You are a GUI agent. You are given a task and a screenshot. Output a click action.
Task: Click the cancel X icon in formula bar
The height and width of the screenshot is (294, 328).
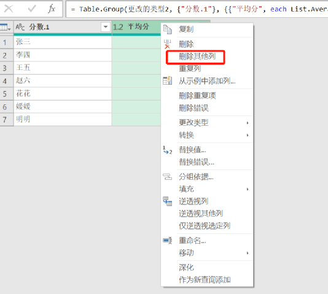click(9, 9)
